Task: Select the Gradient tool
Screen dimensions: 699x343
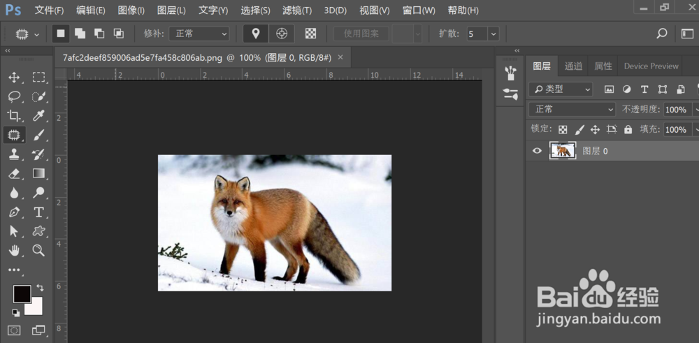Action: click(x=38, y=173)
